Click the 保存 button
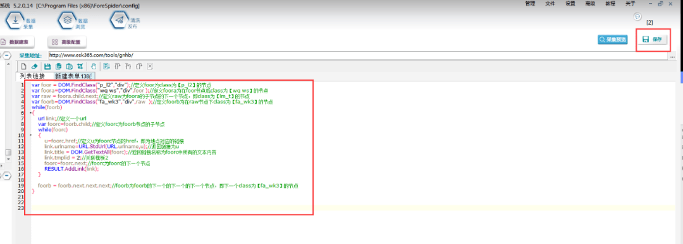 pos(653,40)
